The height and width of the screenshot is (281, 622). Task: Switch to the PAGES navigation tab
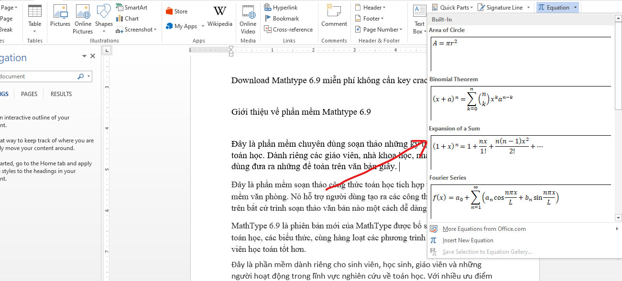coord(29,94)
